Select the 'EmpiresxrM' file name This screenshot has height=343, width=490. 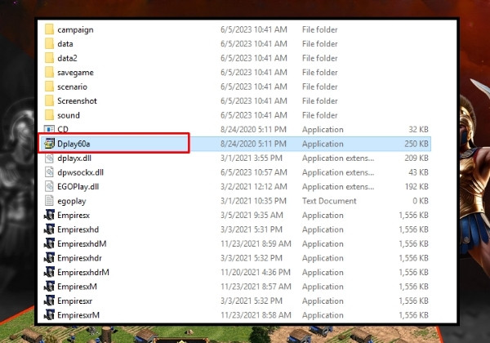(78, 315)
